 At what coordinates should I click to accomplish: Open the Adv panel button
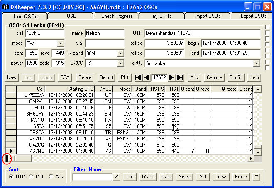[x=194, y=77]
